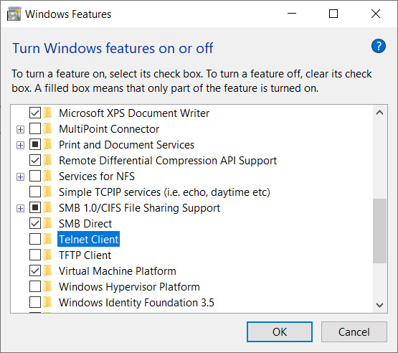Click the Windows Features title bar icon
This screenshot has height=353, width=398.
14,14
